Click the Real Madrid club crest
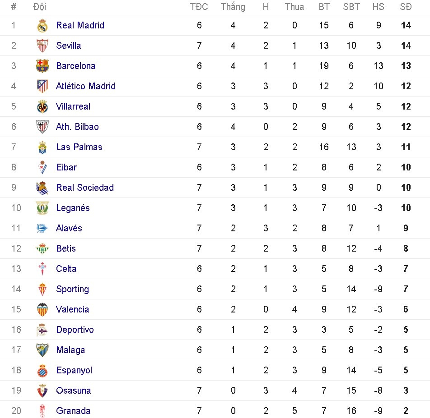 coord(42,26)
